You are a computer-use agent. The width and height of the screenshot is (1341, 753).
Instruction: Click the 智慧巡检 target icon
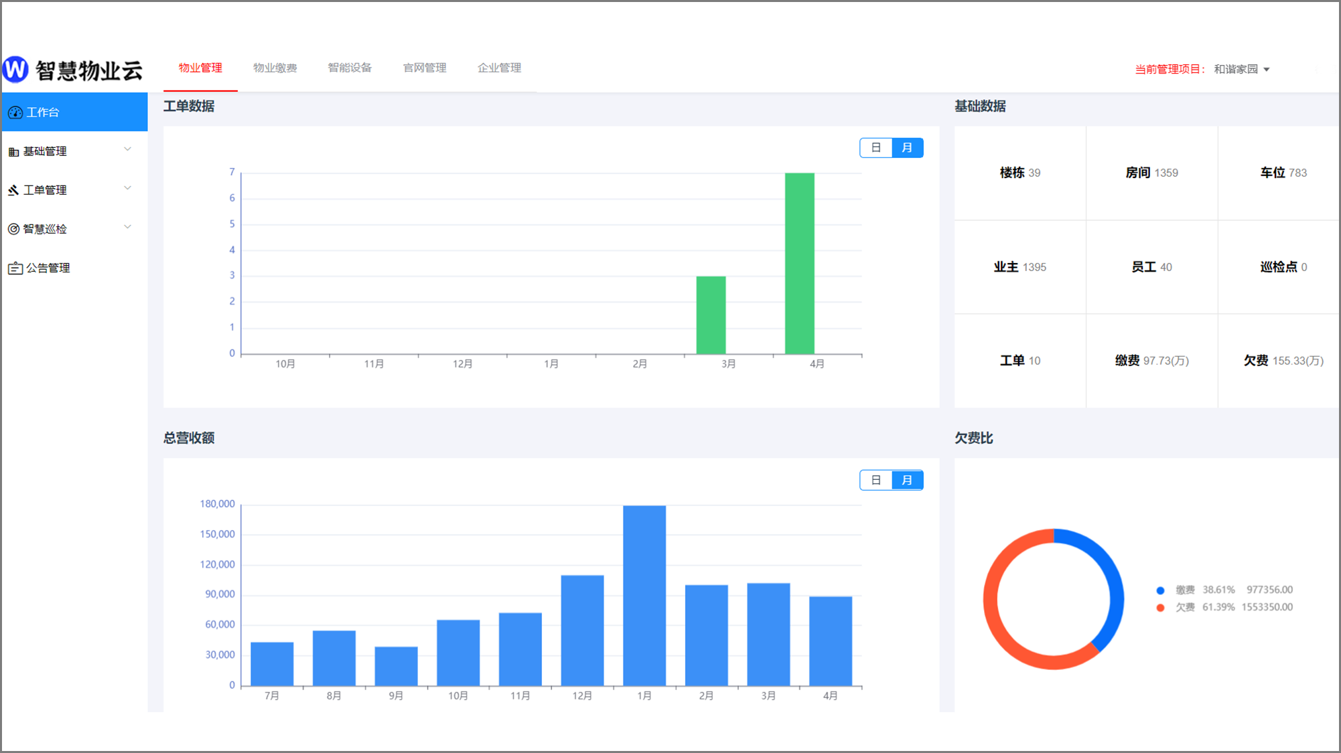pyautogui.click(x=13, y=229)
